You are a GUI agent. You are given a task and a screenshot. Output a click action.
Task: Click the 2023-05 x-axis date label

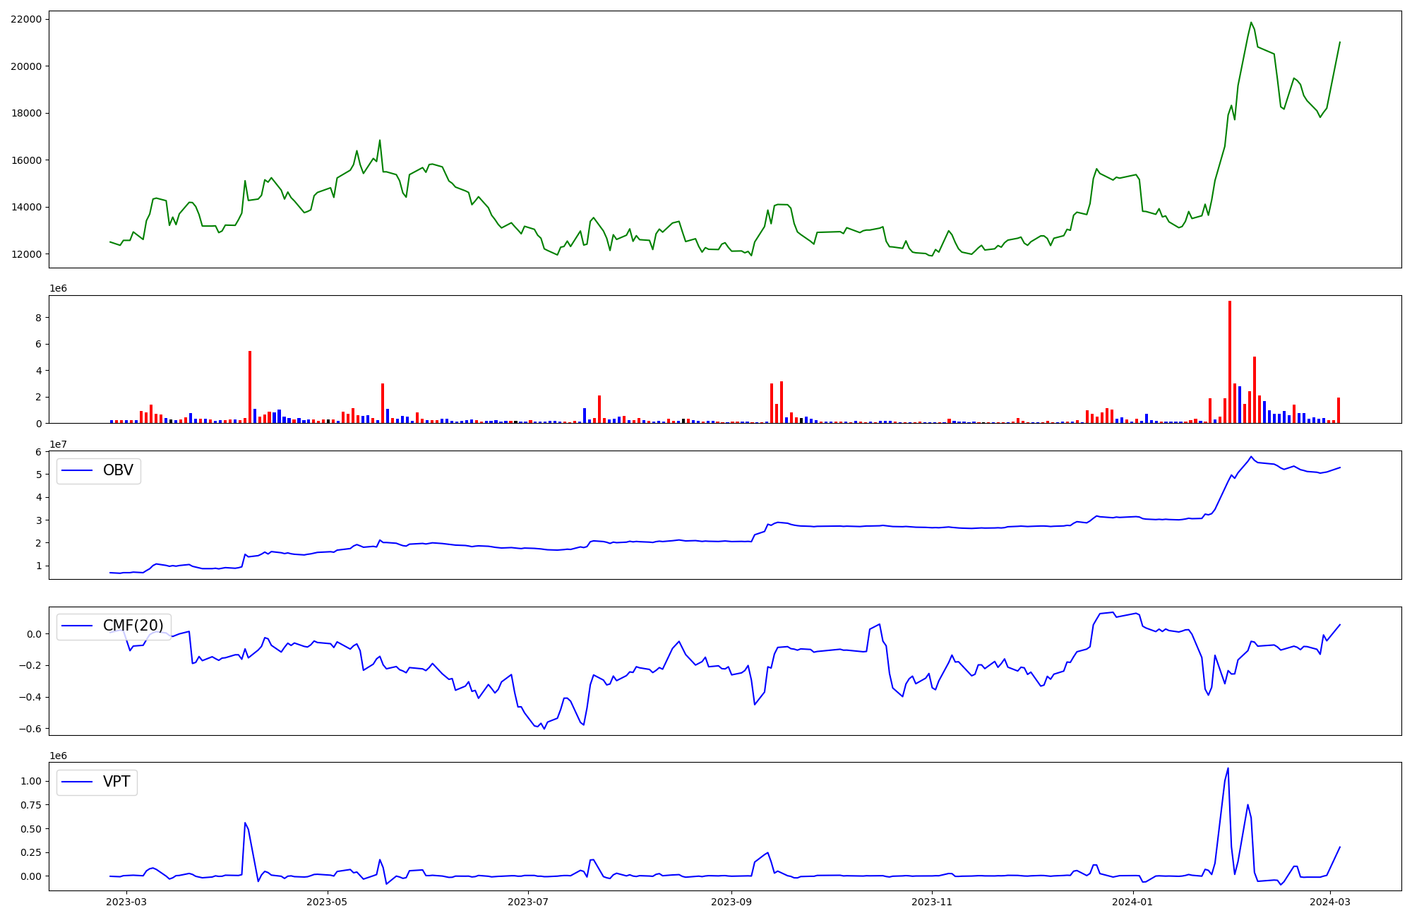click(328, 902)
